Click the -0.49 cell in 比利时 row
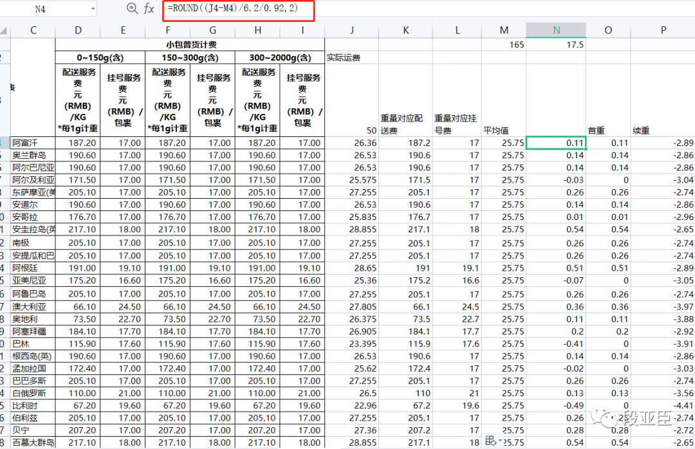Image resolution: width=695 pixels, height=449 pixels. 556,405
